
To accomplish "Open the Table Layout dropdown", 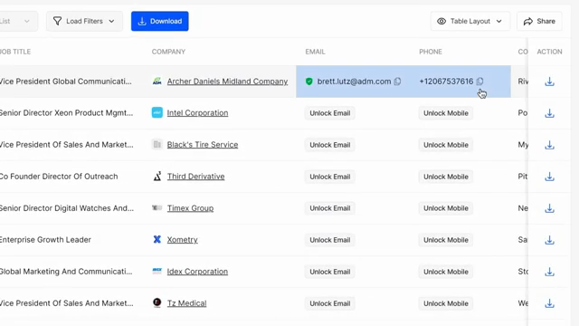I will click(x=470, y=21).
